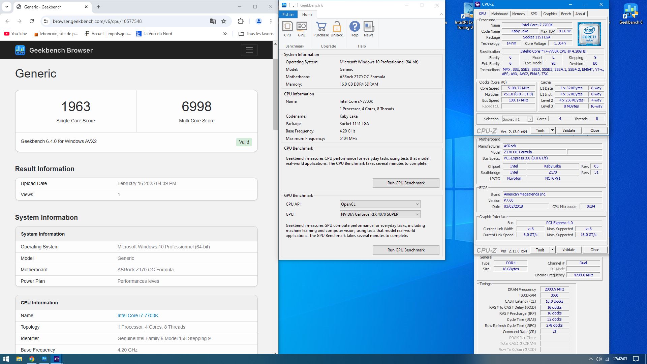Click CPU-Z icon in the taskbar
The image size is (647, 364).
[57, 359]
